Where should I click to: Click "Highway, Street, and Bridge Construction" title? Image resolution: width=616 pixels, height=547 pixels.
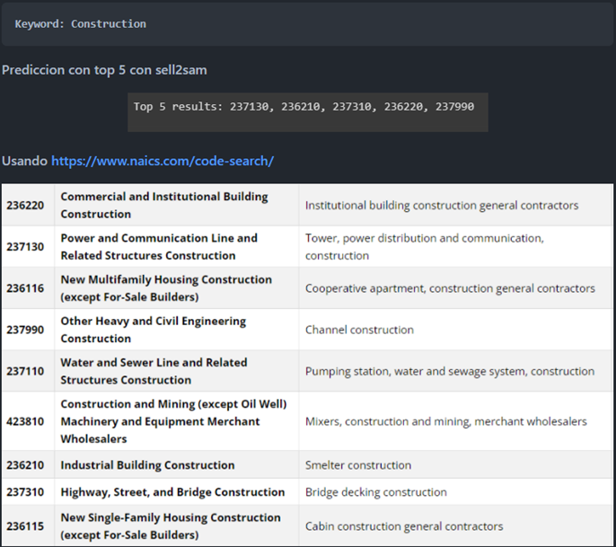(x=172, y=492)
